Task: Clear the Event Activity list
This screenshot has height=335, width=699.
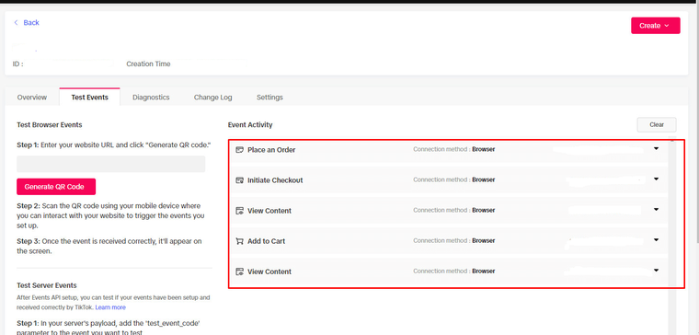Action: pyautogui.click(x=657, y=125)
